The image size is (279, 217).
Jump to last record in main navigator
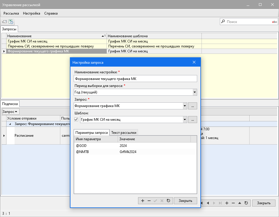[x=220, y=203]
